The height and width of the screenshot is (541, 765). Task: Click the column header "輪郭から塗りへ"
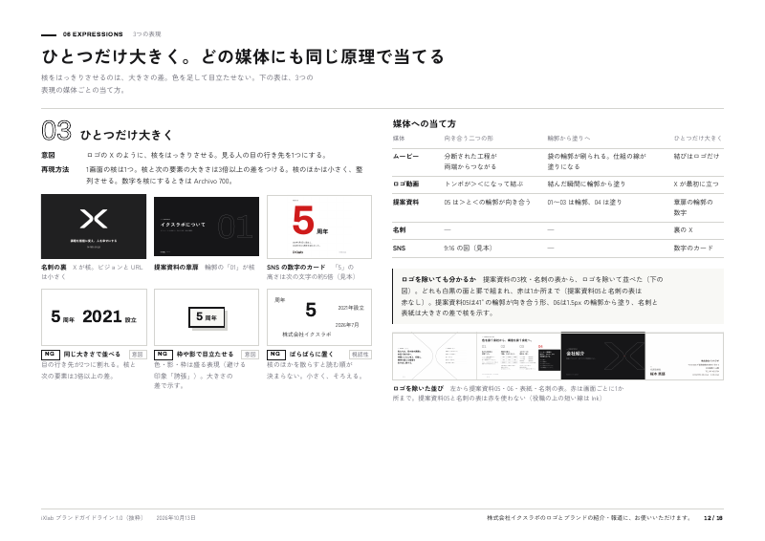(x=568, y=139)
